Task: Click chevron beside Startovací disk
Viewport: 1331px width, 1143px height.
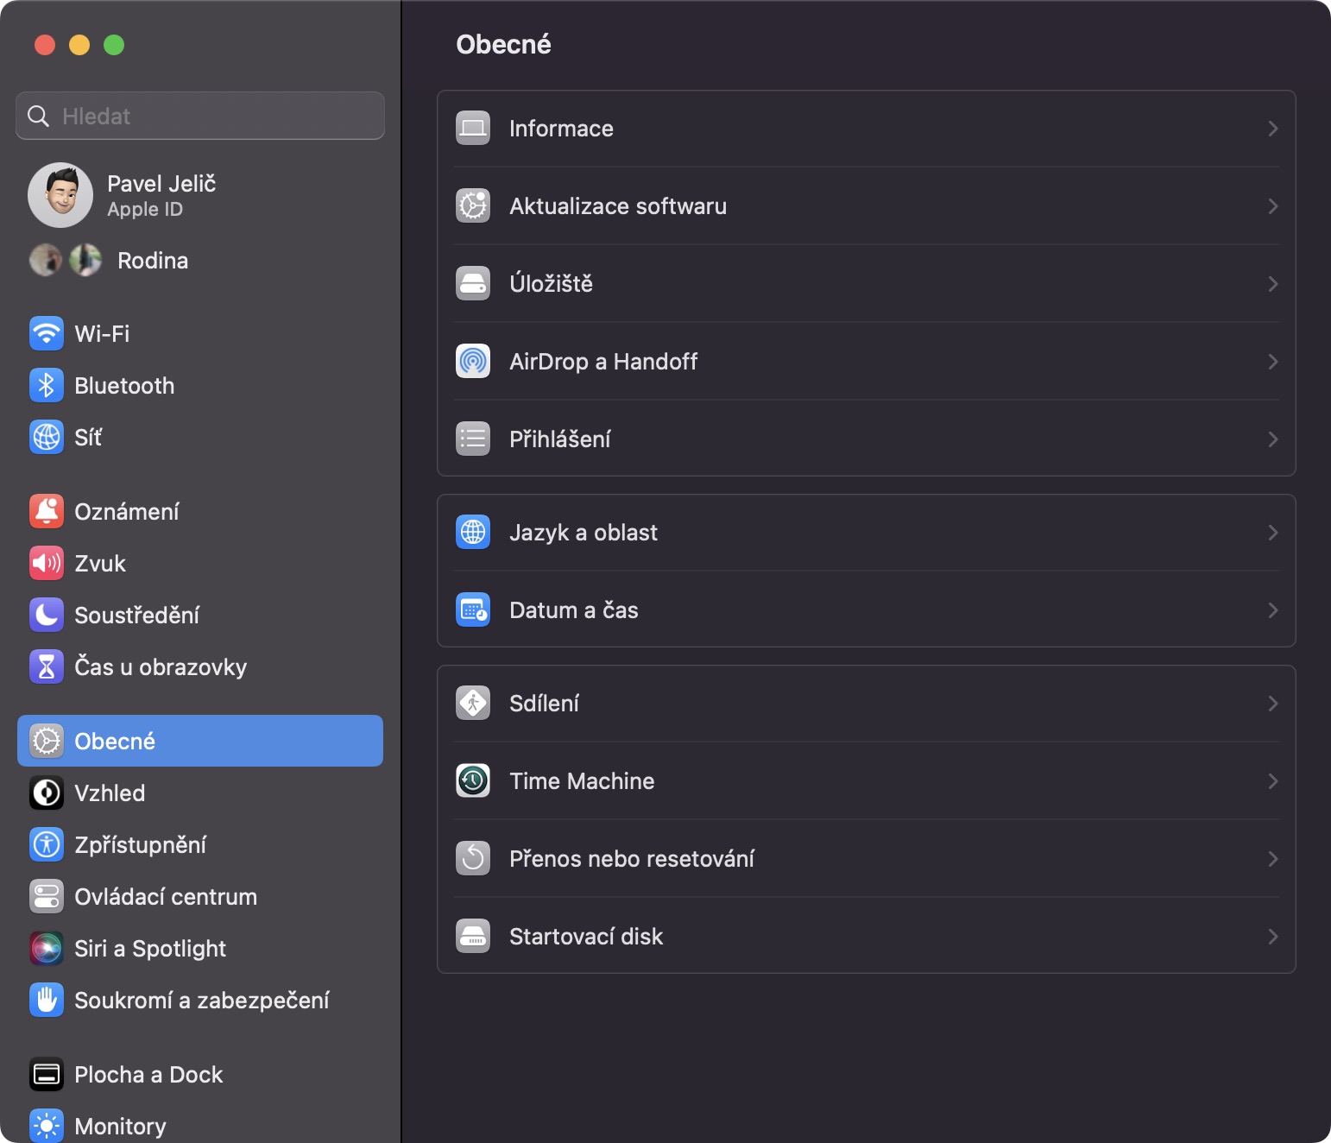Action: coord(1272,937)
